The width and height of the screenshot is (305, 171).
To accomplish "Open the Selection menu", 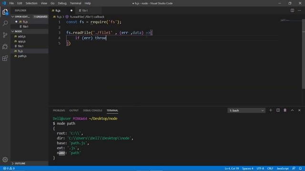I will [x=31, y=3].
